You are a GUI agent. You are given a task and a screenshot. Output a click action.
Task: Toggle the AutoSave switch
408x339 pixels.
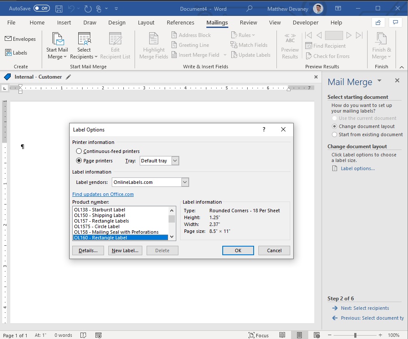pyautogui.click(x=42, y=8)
